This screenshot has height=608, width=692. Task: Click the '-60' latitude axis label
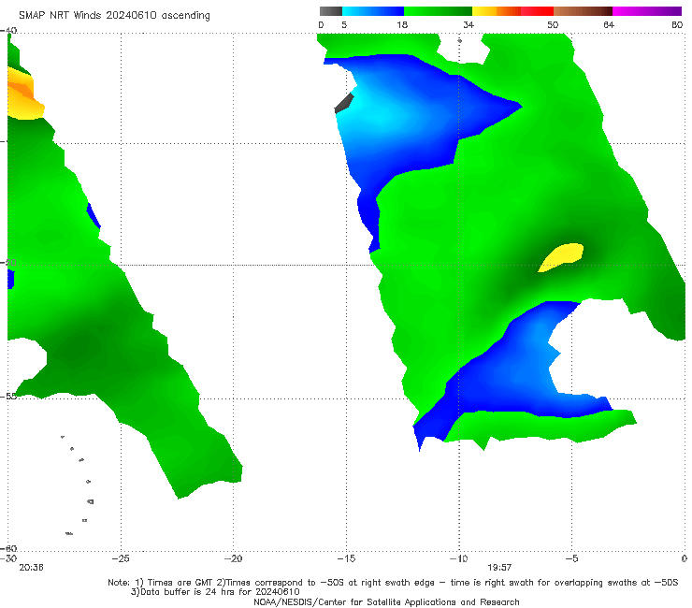point(9,548)
